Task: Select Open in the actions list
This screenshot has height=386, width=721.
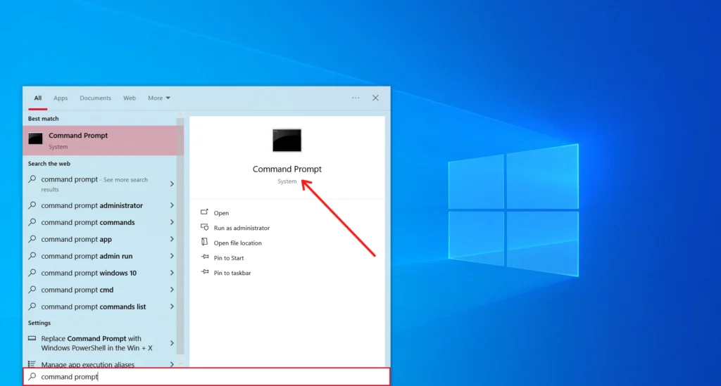Action: tap(221, 213)
